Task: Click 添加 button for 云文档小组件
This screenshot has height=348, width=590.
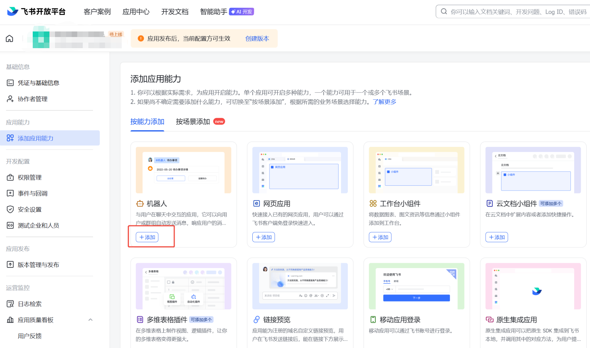Action: click(x=497, y=237)
